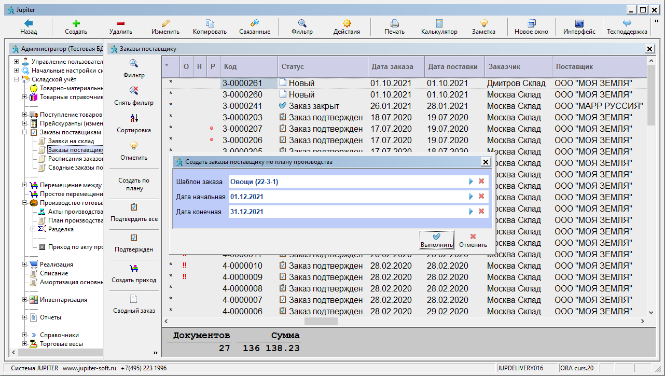Collapse the Складской учёт node
Viewport: 665px width, 376px height.
(x=17, y=79)
